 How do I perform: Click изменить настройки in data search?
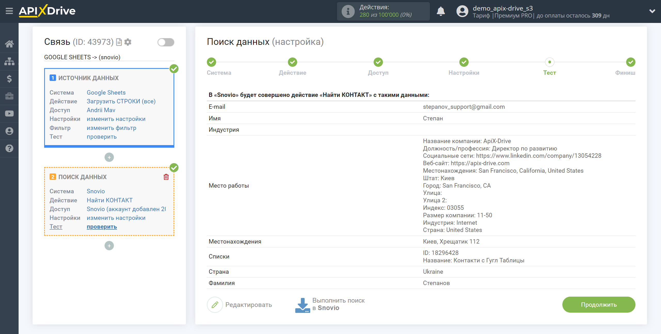pyautogui.click(x=116, y=218)
